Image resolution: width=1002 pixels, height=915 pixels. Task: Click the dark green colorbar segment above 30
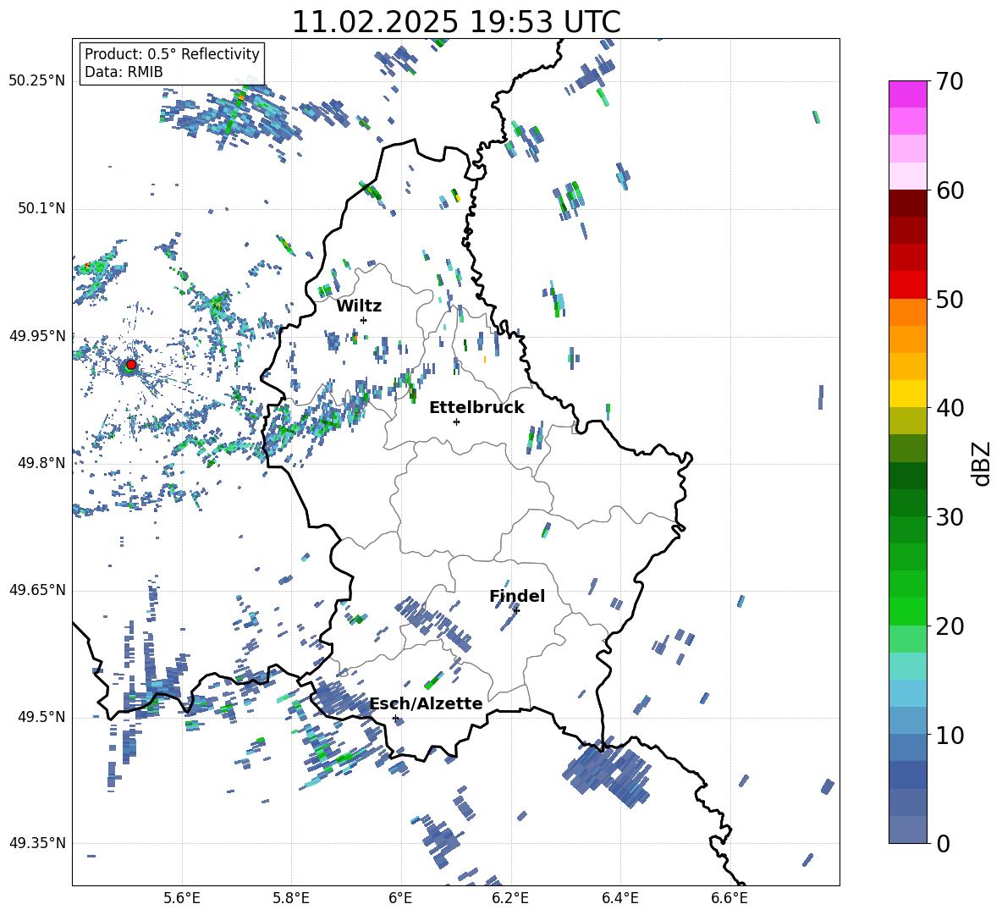pos(907,502)
